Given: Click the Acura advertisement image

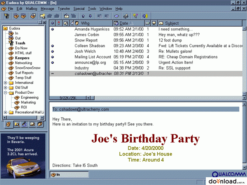Looking at the screenshot, I should [23, 156].
